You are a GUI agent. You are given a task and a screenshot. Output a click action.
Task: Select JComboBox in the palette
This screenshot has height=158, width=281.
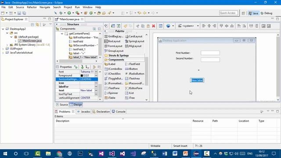coord(113,69)
